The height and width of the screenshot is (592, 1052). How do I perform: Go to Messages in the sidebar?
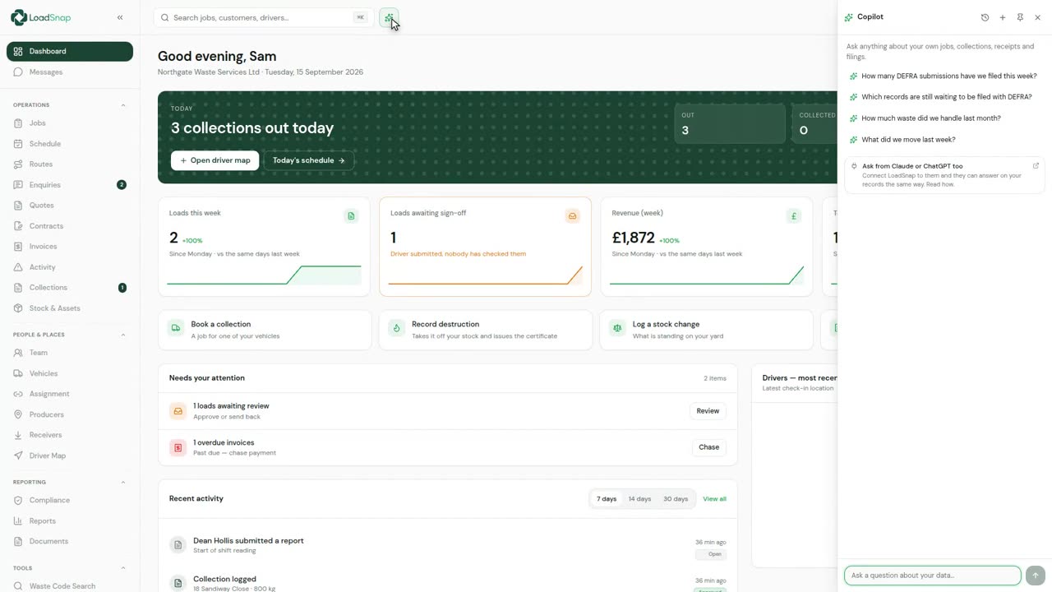(70, 72)
